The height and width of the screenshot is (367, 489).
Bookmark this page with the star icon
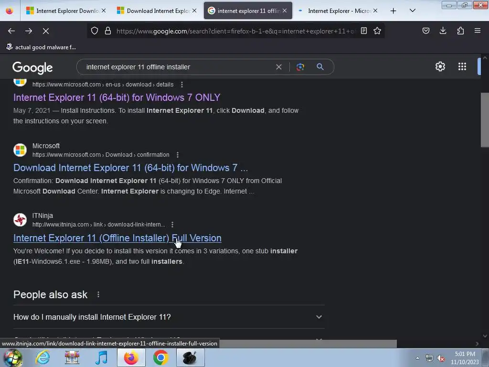377,31
